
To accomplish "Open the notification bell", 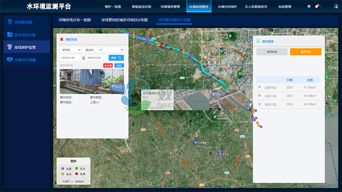I will pyautogui.click(x=317, y=6).
